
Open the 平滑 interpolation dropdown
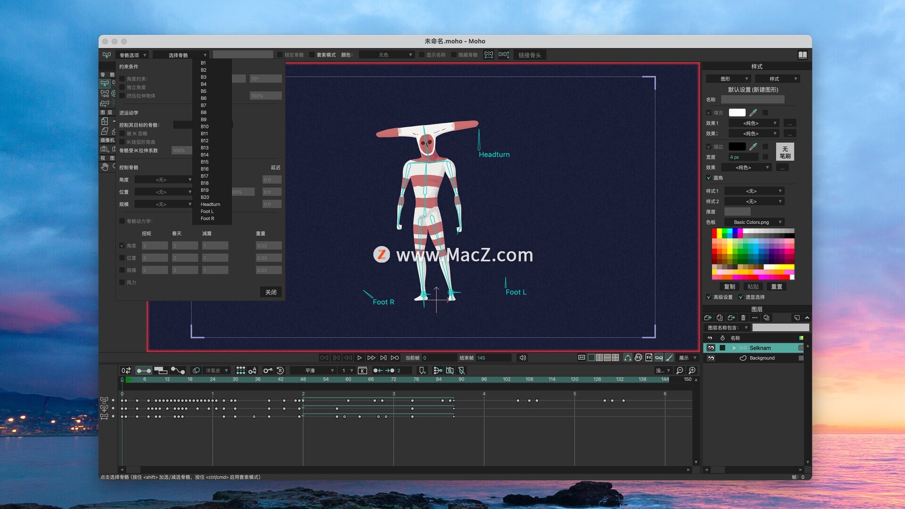point(313,370)
